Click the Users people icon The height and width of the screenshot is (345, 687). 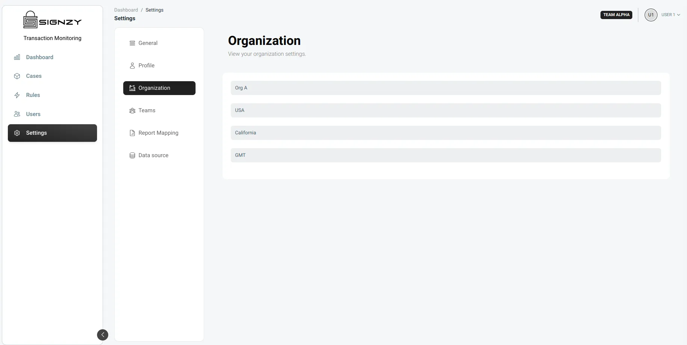[x=17, y=114]
